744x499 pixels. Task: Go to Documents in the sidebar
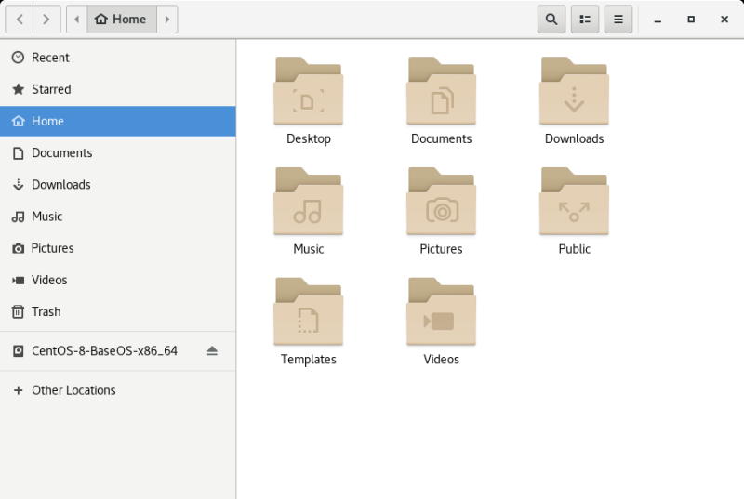tap(118, 152)
